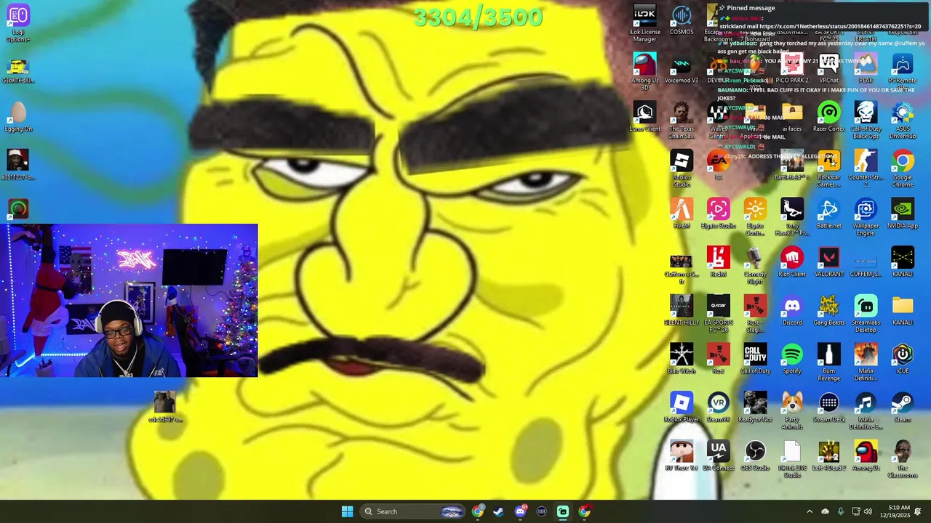Launch Rockstar Games Launcher icon
The height and width of the screenshot is (523, 931).
pyautogui.click(x=828, y=169)
